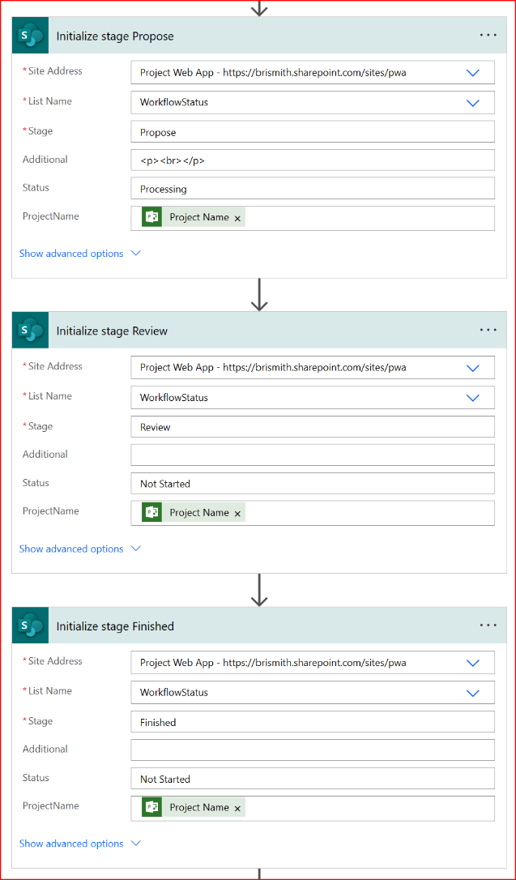Screen dimensions: 516x880
Task: Remove Project Name token in the Propose card
Action: [237, 218]
